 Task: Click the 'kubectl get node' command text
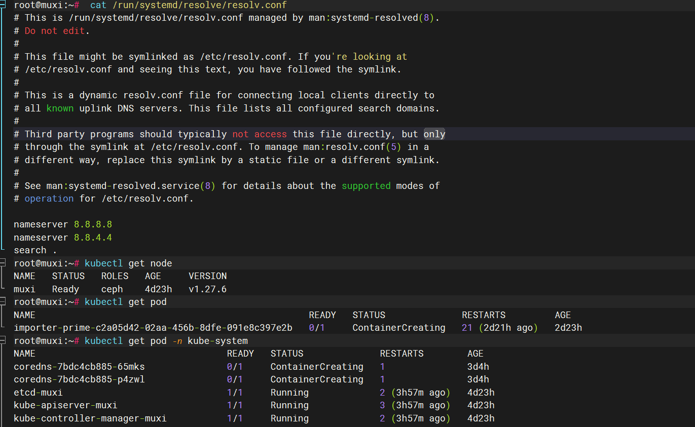(128, 263)
